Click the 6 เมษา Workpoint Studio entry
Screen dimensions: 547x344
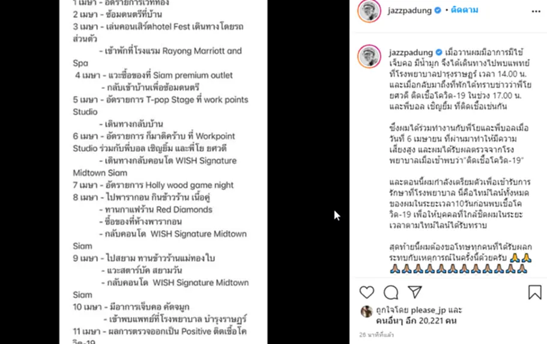click(154, 142)
